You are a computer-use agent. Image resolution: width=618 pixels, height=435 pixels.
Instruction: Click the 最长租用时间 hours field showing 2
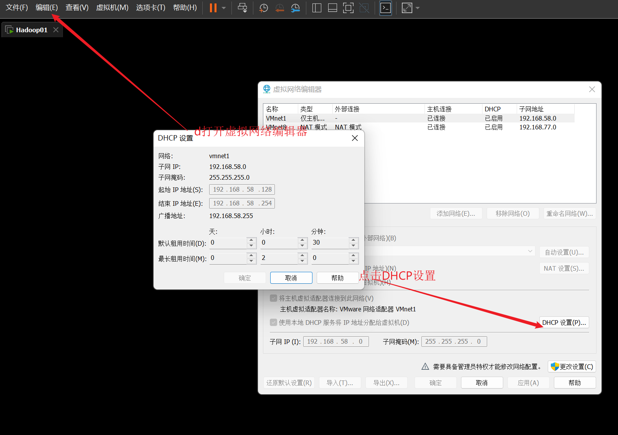[x=279, y=258]
